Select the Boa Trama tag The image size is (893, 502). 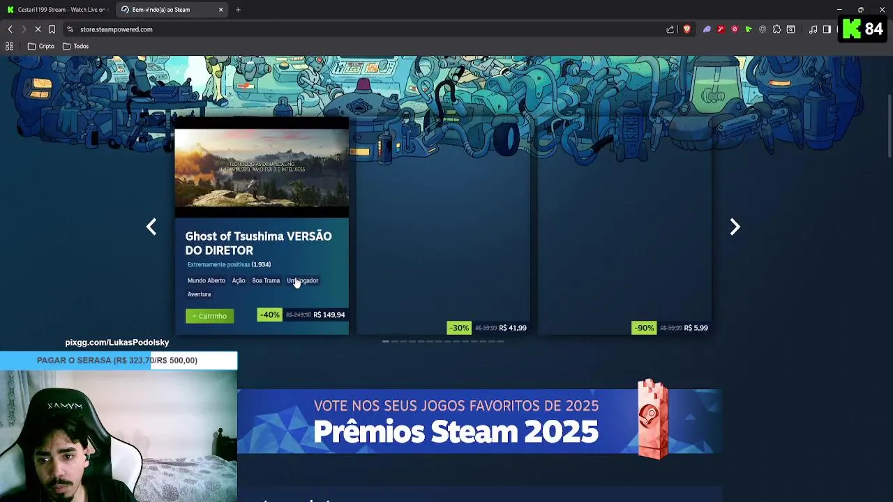pyautogui.click(x=266, y=280)
